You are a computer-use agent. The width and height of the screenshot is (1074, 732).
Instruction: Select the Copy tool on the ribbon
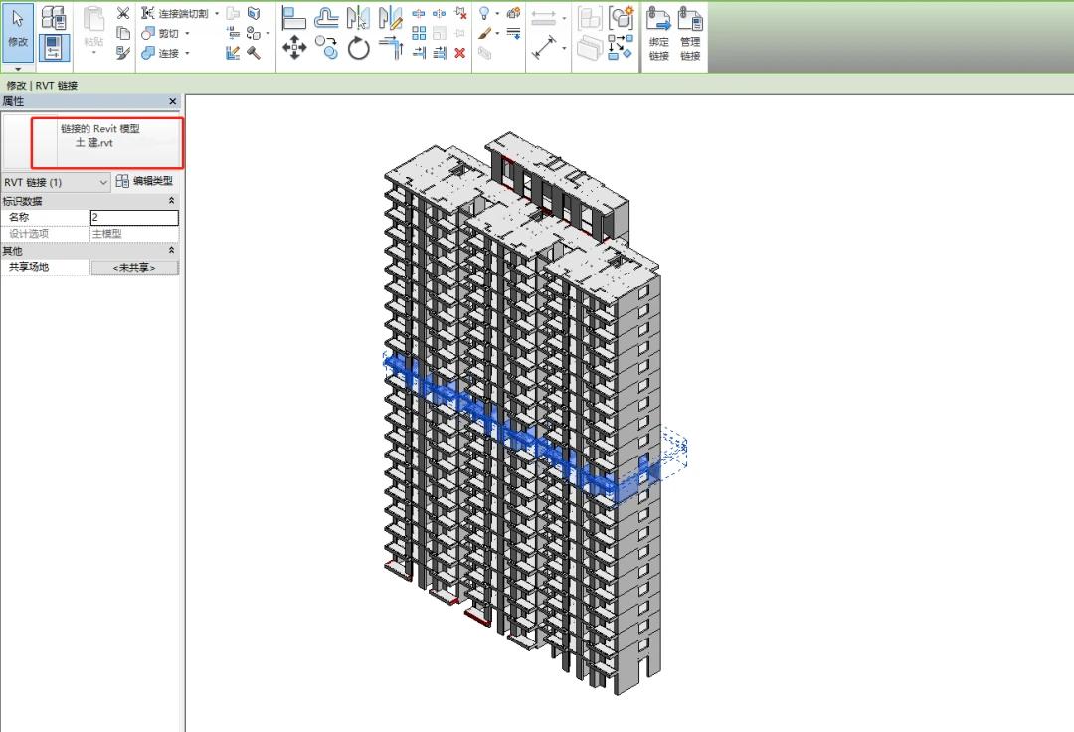(326, 48)
